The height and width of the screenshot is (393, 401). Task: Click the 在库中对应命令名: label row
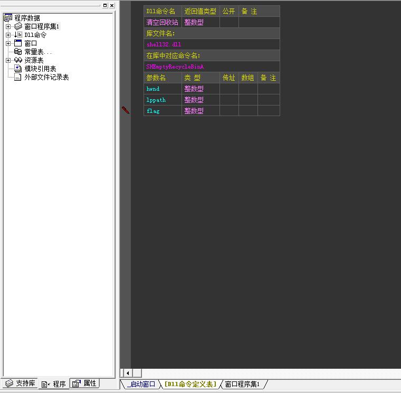[212, 56]
